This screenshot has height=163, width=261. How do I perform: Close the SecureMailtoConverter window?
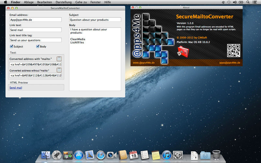(x=8, y=8)
